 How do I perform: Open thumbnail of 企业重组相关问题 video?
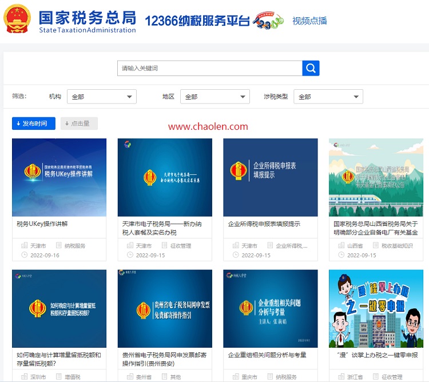271,309
